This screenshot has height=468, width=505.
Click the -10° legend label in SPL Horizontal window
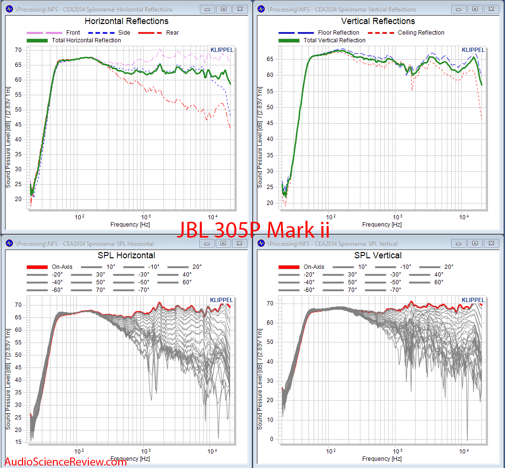click(x=154, y=267)
